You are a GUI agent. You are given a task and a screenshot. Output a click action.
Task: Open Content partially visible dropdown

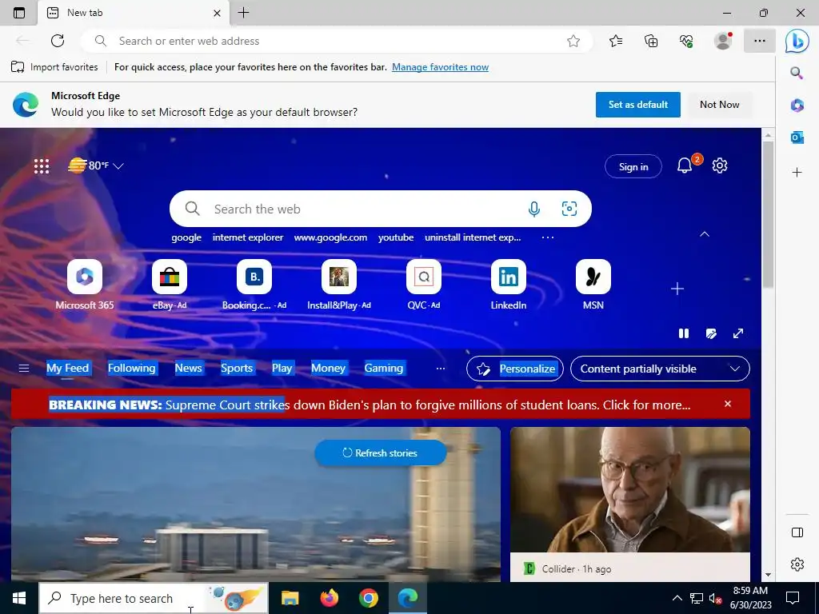[660, 369]
